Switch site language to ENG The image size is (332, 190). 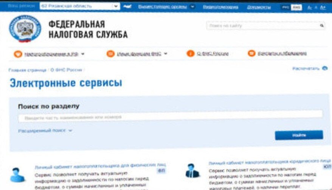296,8
